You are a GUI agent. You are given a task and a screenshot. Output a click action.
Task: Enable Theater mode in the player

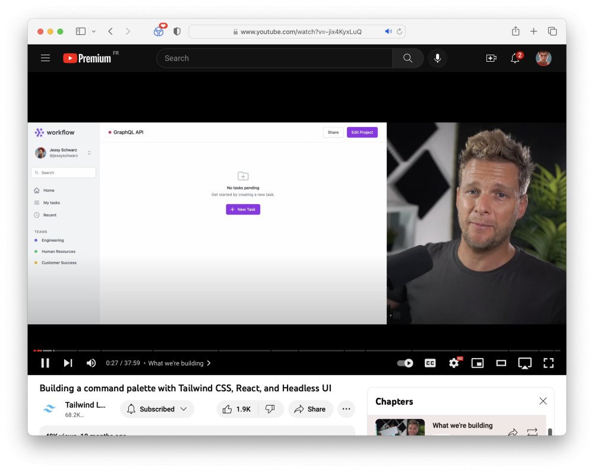(x=501, y=363)
